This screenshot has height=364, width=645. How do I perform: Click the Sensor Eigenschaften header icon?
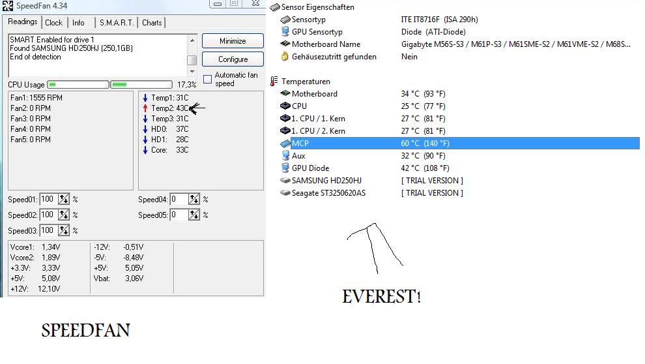275,7
